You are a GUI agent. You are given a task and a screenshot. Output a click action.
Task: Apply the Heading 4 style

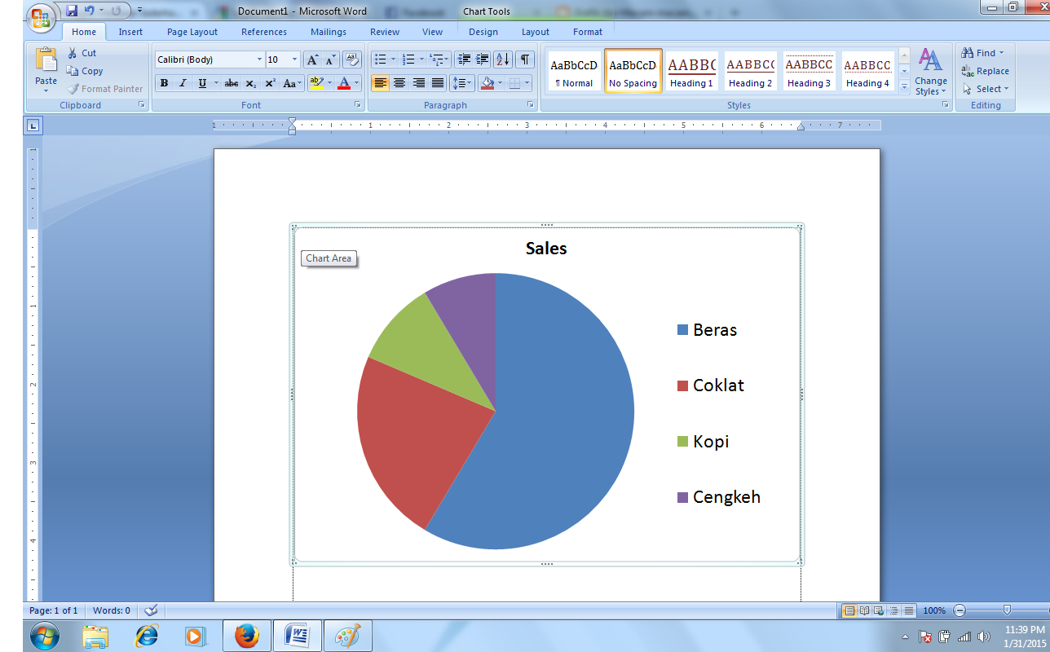pyautogui.click(x=867, y=71)
